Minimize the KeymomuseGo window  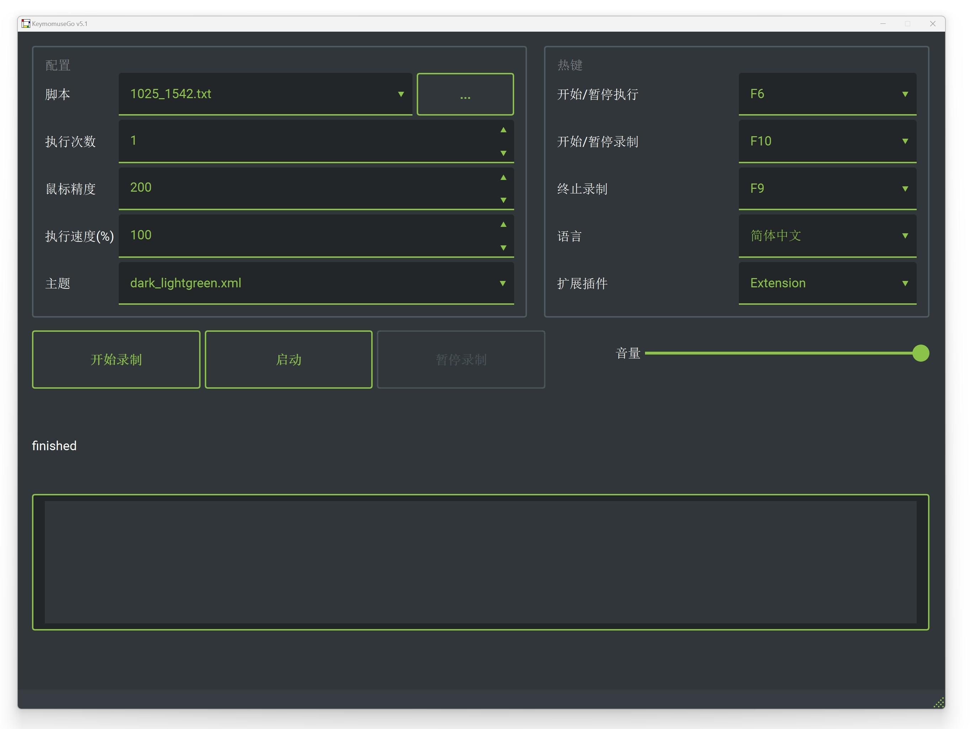point(883,24)
